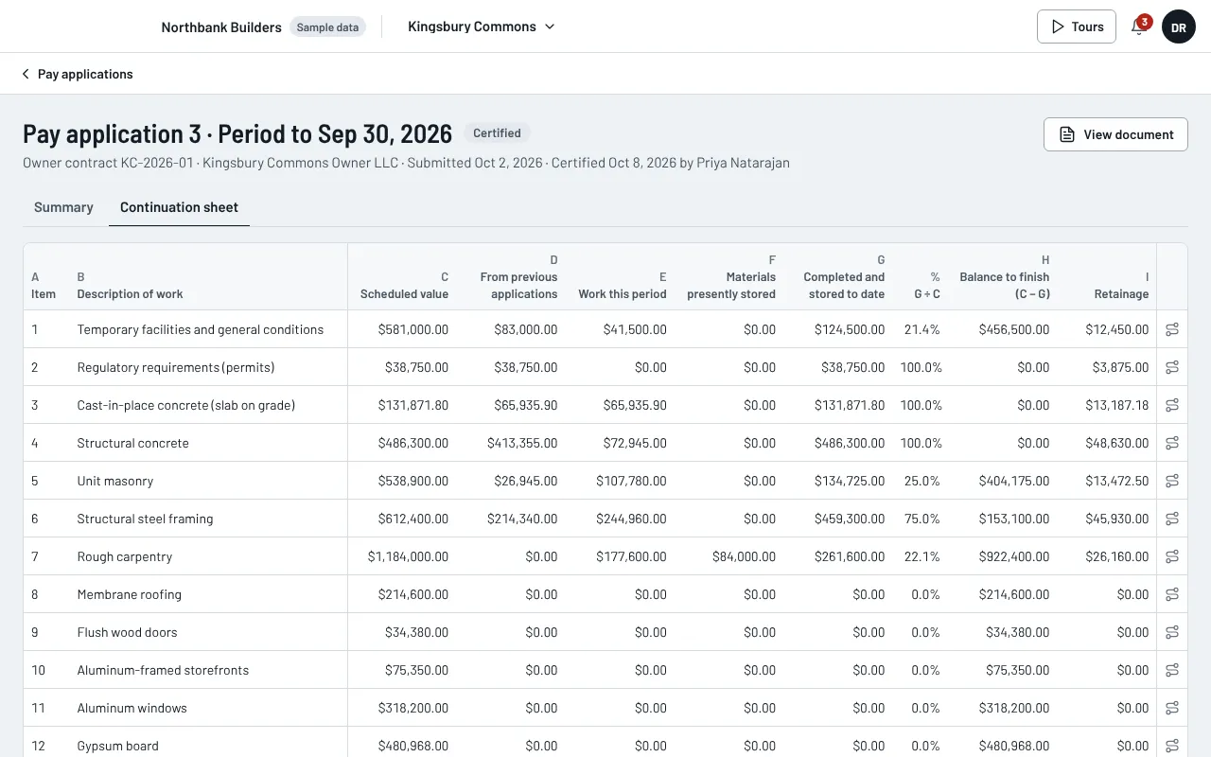Click the 21.4% completion cell

pos(922,329)
